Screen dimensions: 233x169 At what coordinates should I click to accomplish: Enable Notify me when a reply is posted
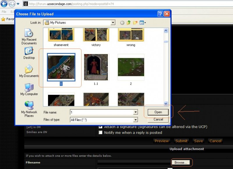pyautogui.click(x=100, y=133)
